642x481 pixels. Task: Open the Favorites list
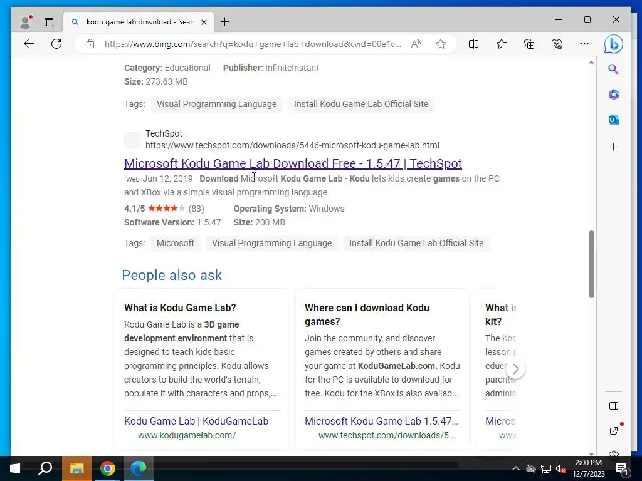(x=501, y=44)
